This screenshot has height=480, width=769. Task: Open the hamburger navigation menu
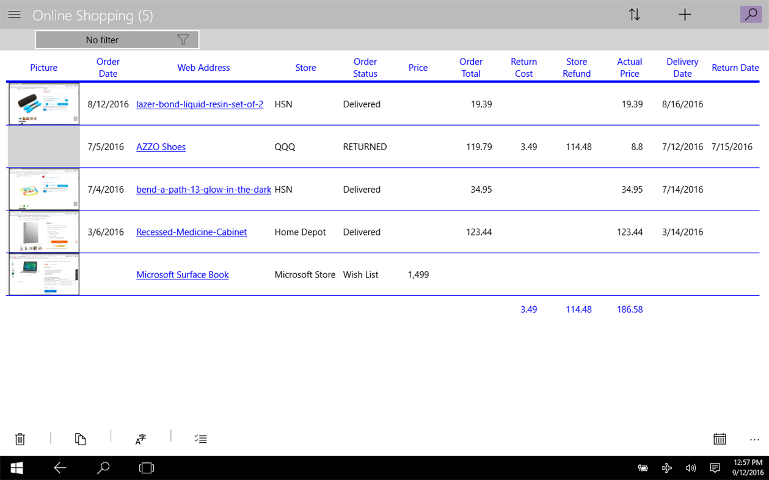14,15
